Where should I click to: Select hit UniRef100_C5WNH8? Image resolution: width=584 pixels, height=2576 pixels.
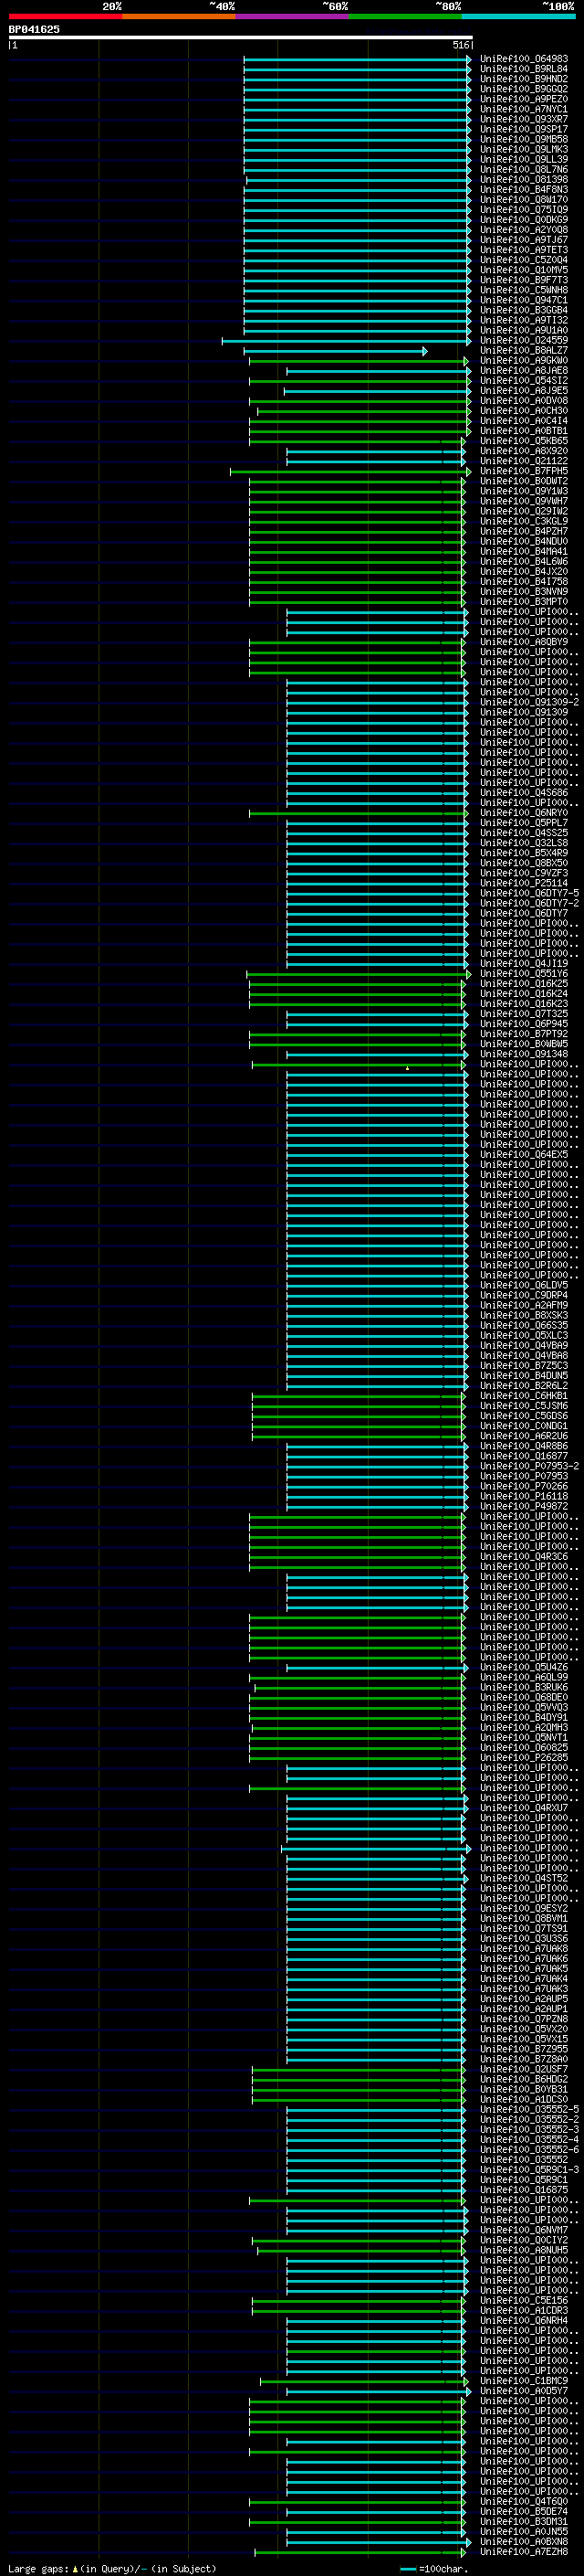click(x=524, y=290)
